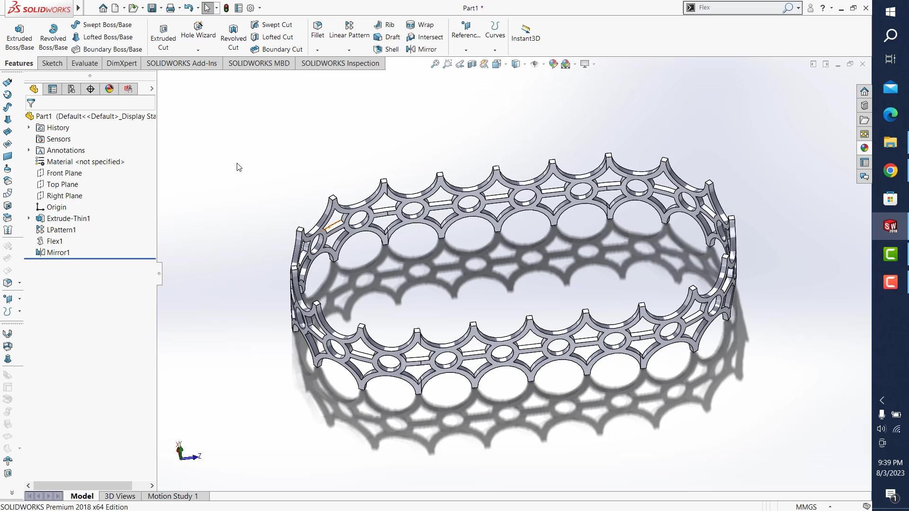The width and height of the screenshot is (909, 511).
Task: Expand the History folder
Action: coord(29,127)
